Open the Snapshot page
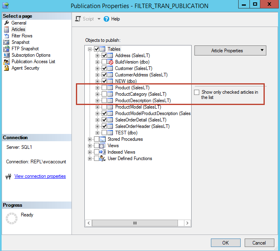This screenshot has height=251, width=280. click(20, 42)
